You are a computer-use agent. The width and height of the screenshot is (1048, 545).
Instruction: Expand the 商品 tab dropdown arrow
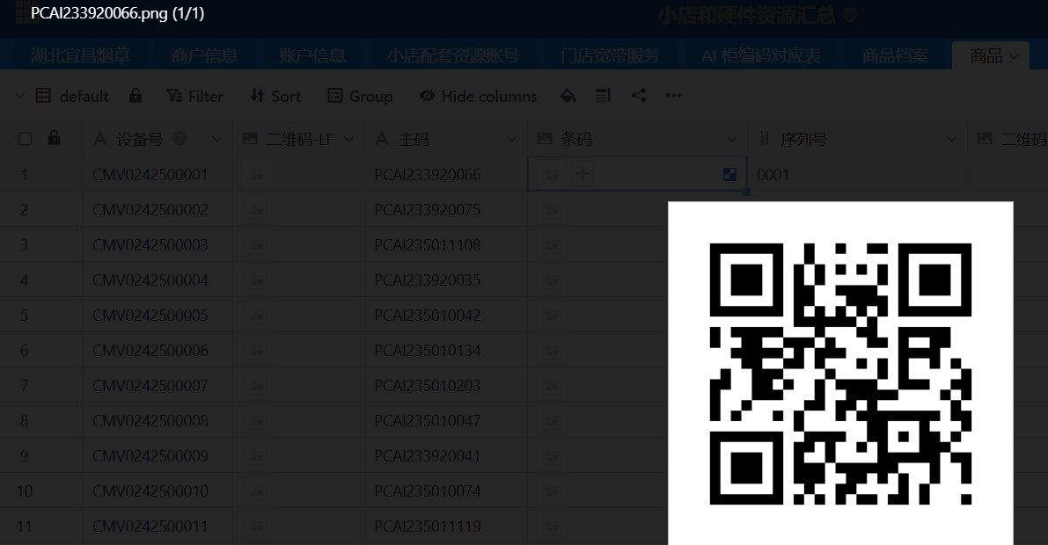click(x=1014, y=57)
